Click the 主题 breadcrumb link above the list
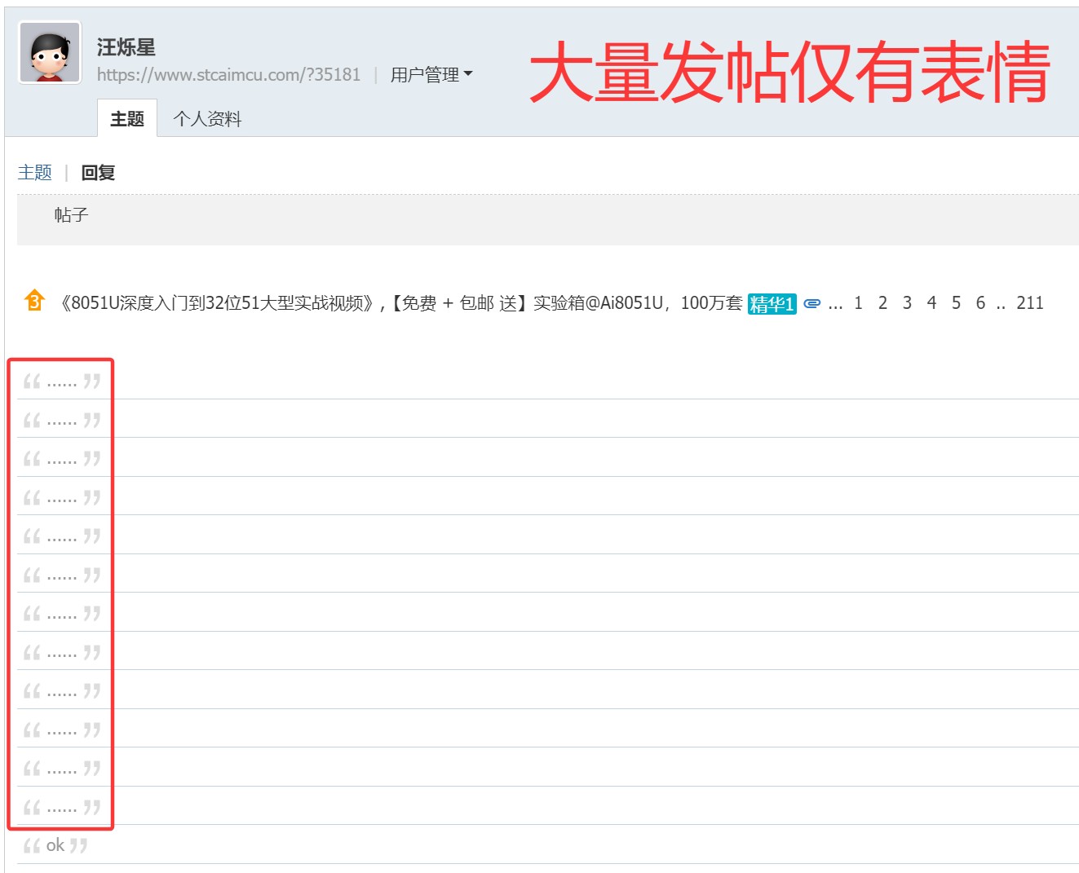This screenshot has height=873, width=1079. click(x=35, y=172)
